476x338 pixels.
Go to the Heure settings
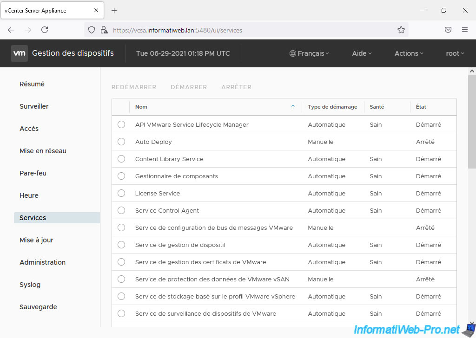point(29,195)
